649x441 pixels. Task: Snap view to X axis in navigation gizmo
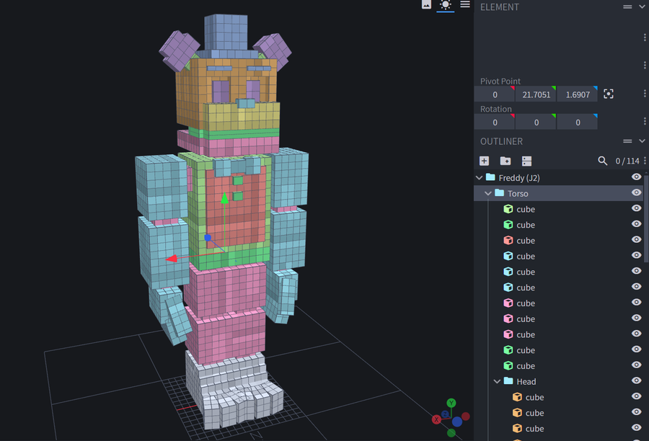click(436, 419)
